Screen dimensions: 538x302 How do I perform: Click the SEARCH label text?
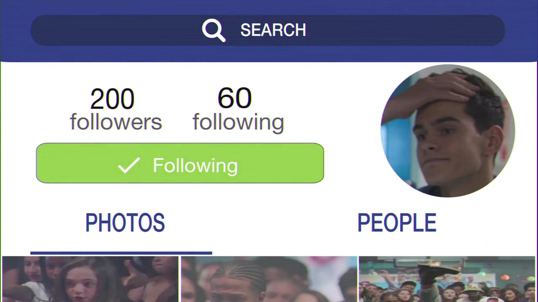click(x=273, y=30)
